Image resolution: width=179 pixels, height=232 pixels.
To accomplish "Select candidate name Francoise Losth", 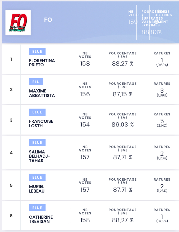I will click(41, 124).
